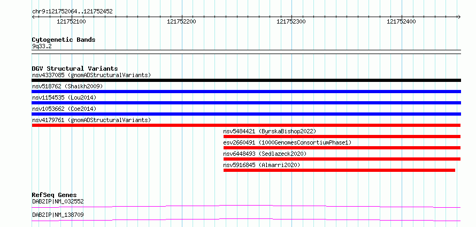Click the DAB2IP|NM_138709 gene label
The image size is (476, 227).
(x=58, y=215)
